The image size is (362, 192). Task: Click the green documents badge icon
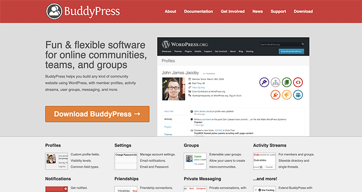[x=287, y=82]
